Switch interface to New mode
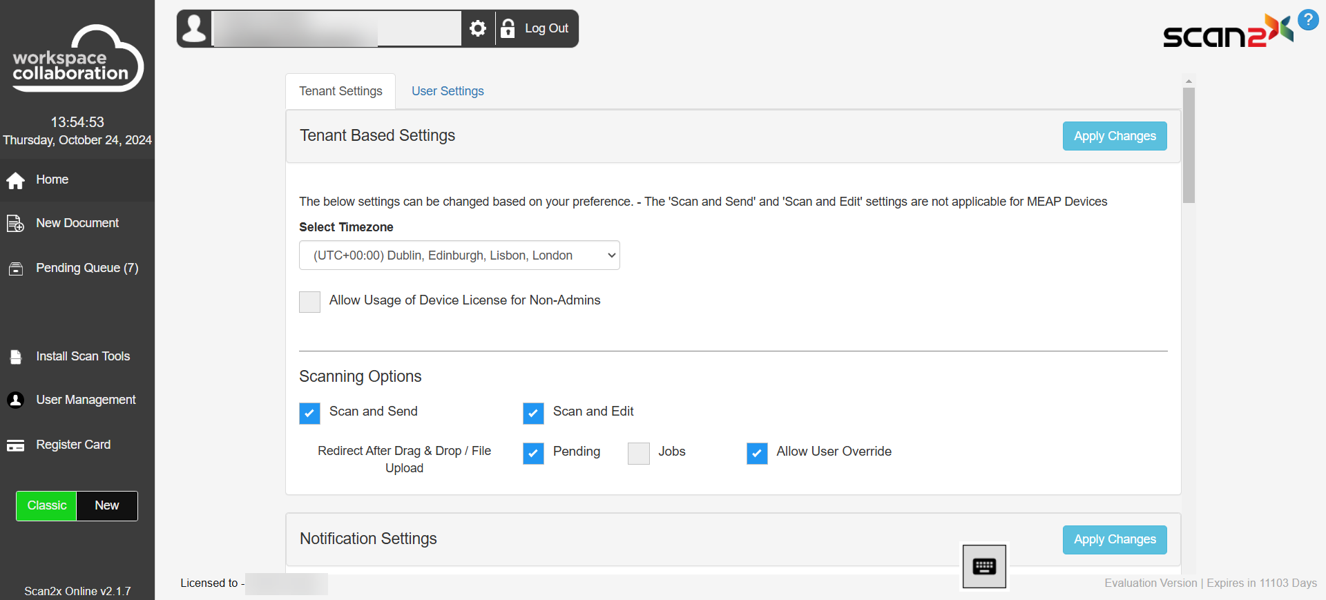This screenshot has height=600, width=1326. pos(107,505)
